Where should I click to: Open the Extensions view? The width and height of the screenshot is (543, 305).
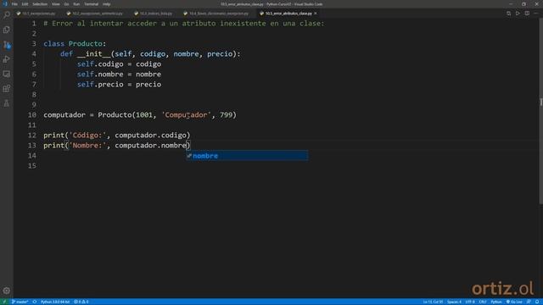pyautogui.click(x=7, y=88)
